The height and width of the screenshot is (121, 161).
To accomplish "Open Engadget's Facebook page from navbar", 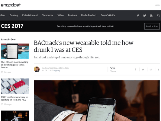I will (138, 15).
